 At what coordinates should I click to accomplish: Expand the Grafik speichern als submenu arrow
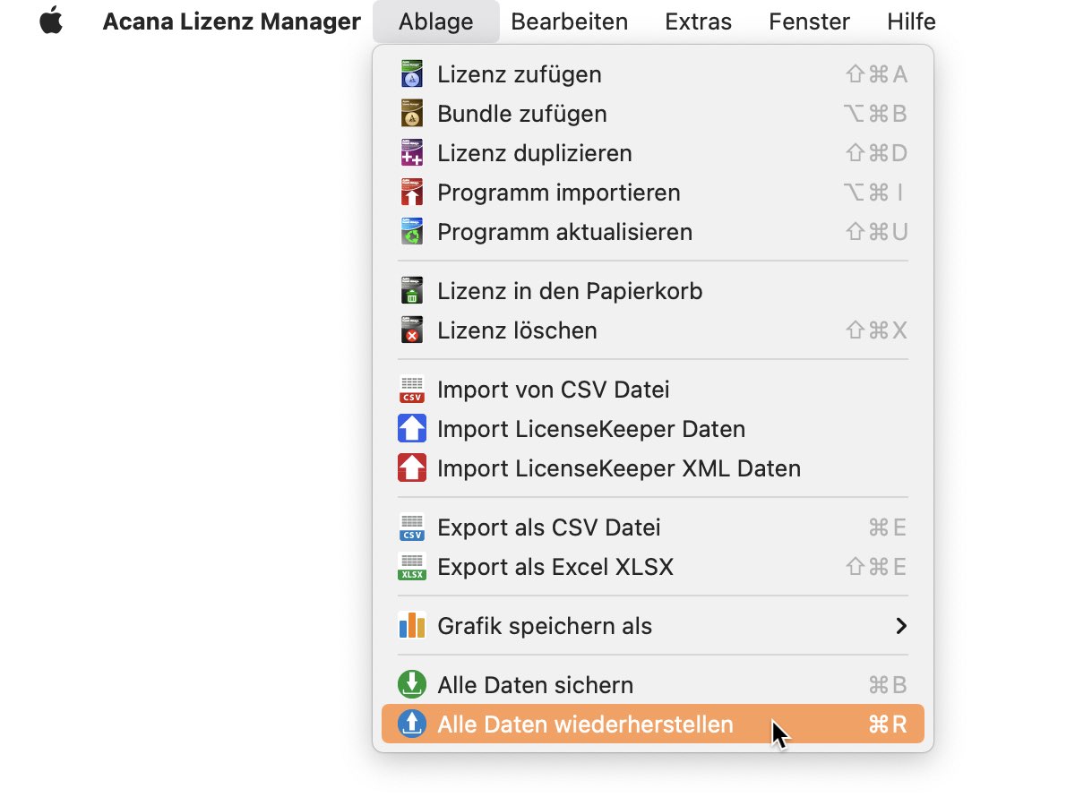click(901, 626)
